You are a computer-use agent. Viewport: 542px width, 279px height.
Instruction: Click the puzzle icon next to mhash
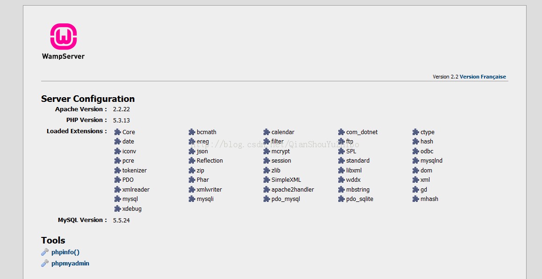click(x=416, y=199)
